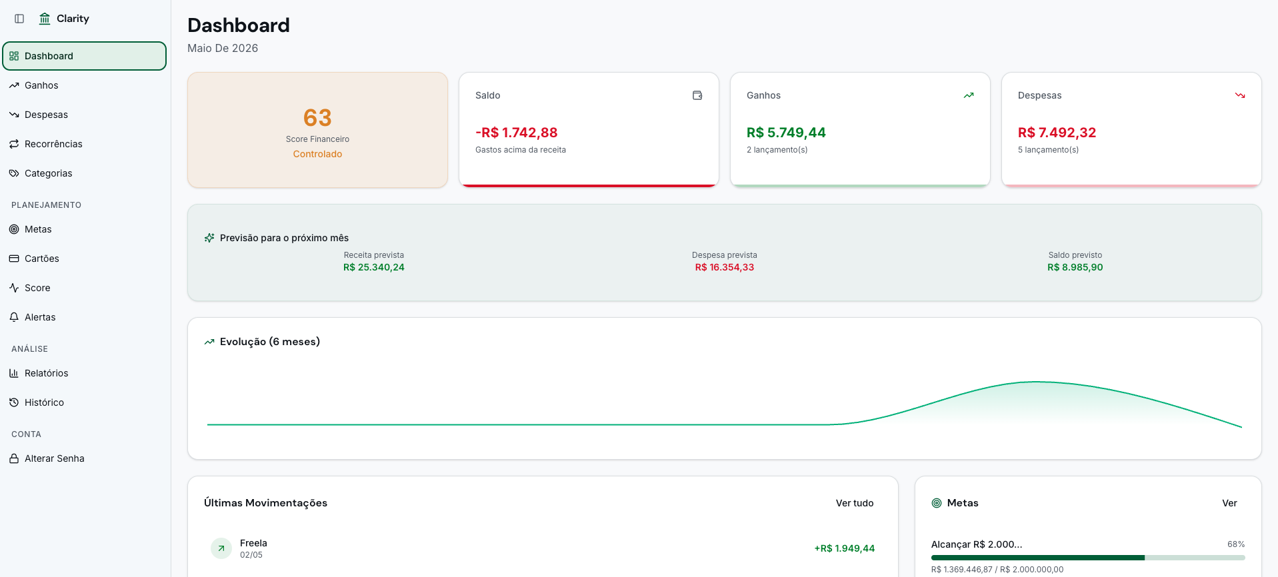Click the Ganhos trending-up sidebar icon
Screen dimensions: 1278x577
(14, 85)
